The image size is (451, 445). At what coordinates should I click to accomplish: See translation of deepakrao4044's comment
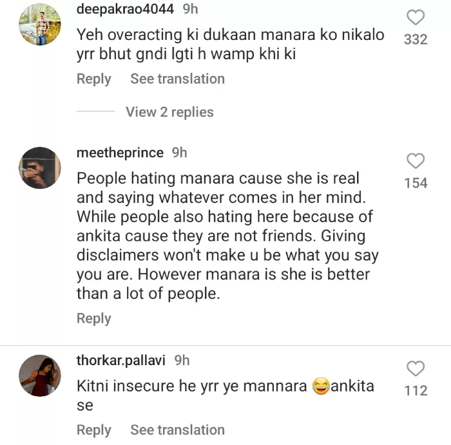point(177,79)
